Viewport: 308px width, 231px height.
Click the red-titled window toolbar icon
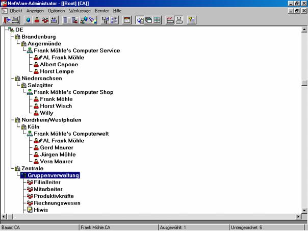127,20
